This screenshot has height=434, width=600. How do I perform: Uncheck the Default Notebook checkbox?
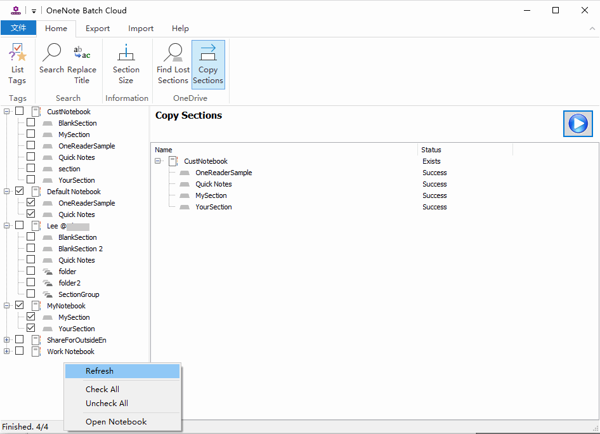click(x=20, y=191)
